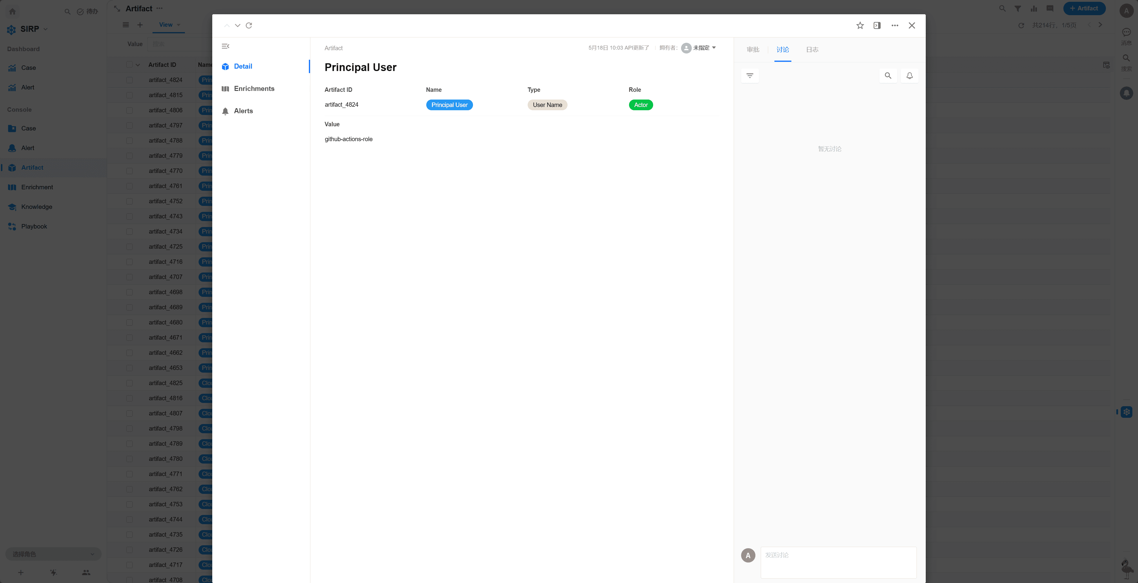Tick checkbox for artifact_4815 row

(129, 95)
